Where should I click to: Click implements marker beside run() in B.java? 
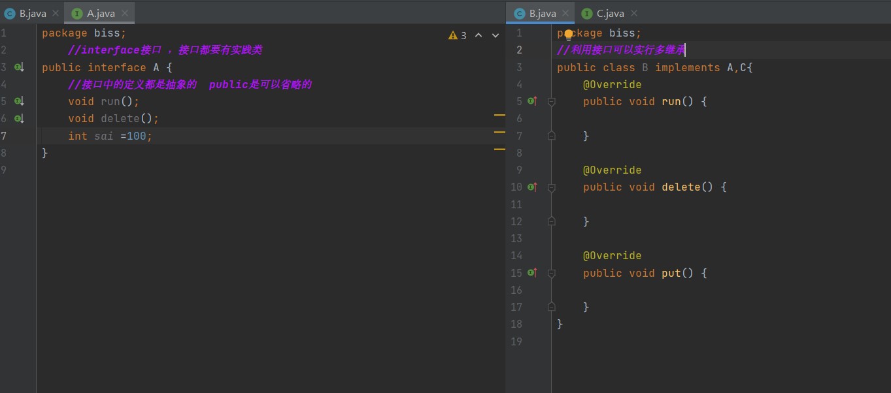coord(532,101)
